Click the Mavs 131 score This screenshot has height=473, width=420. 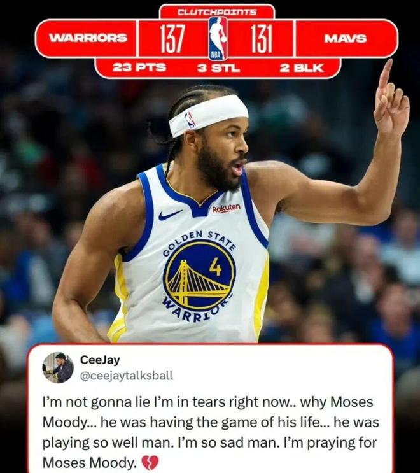click(x=262, y=39)
